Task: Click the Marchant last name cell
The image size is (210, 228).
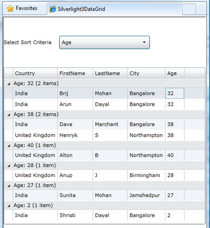Action: click(110, 124)
